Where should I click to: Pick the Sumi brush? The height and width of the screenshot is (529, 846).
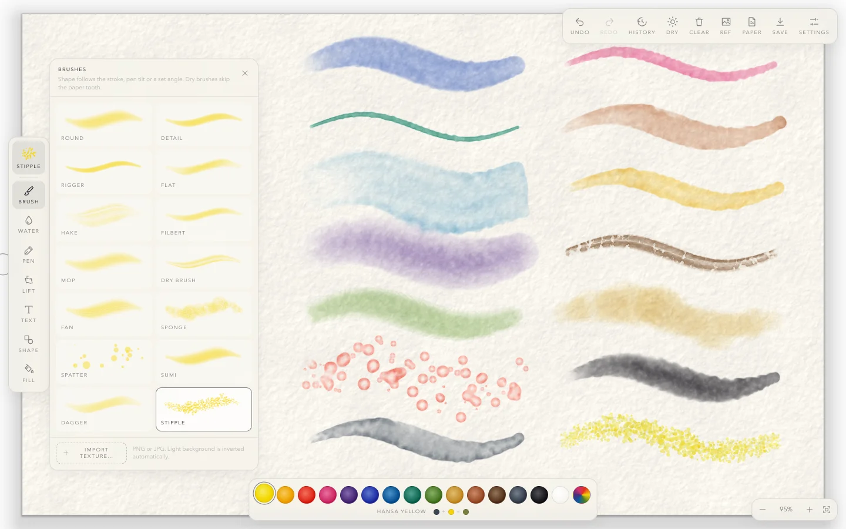click(204, 361)
